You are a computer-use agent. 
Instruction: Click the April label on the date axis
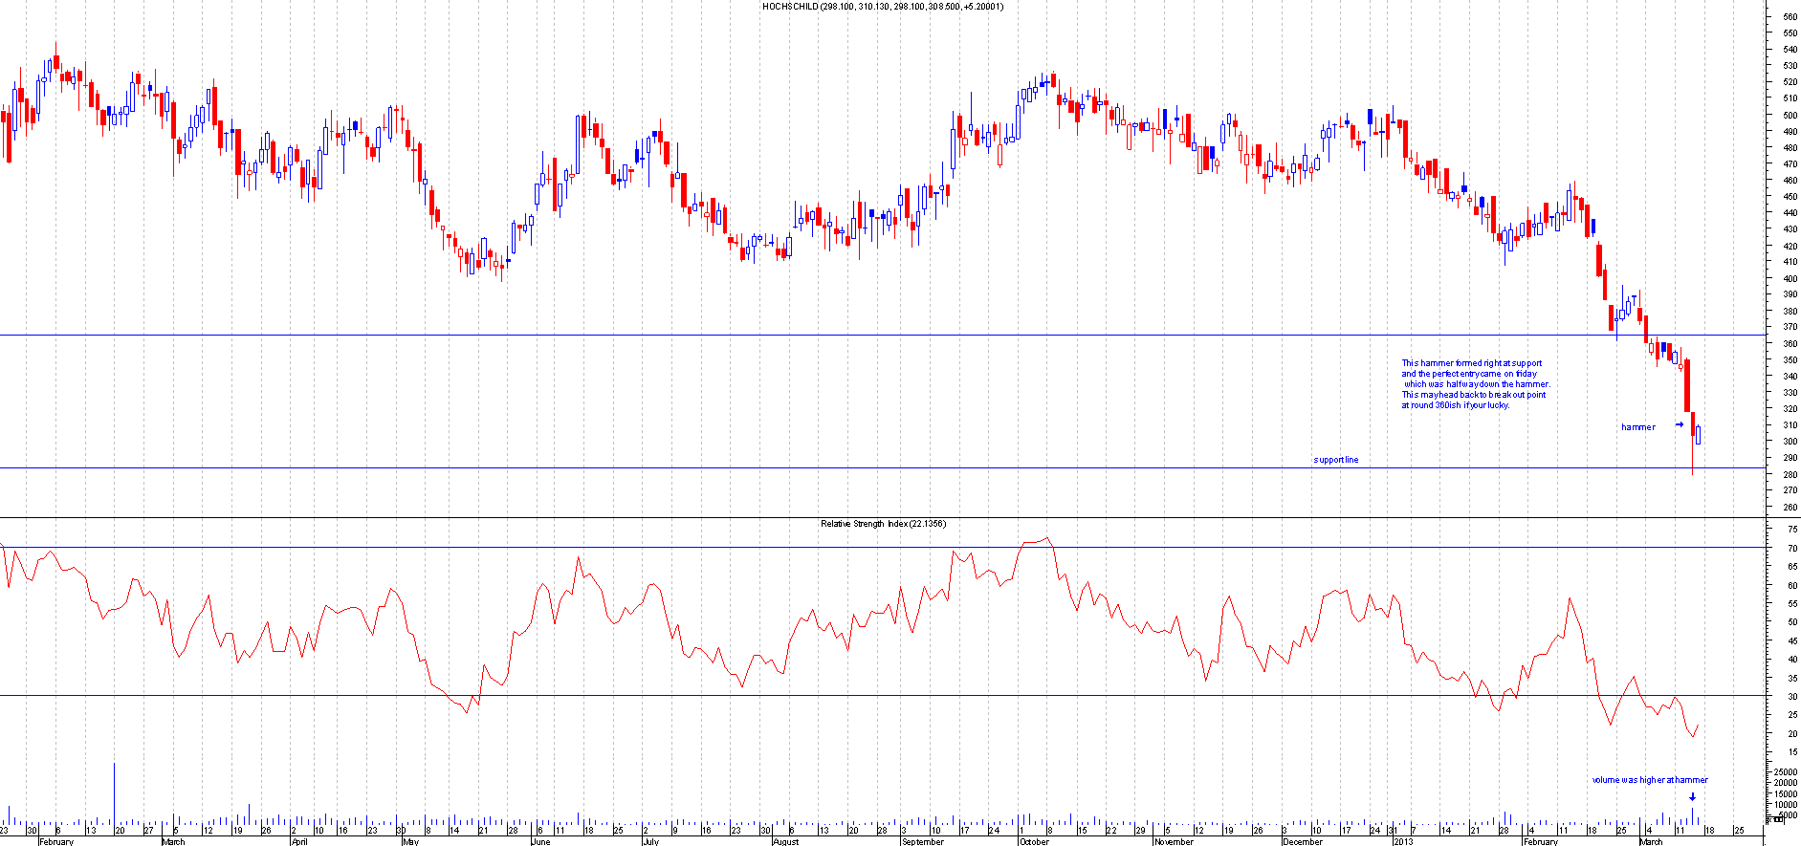[x=299, y=841]
